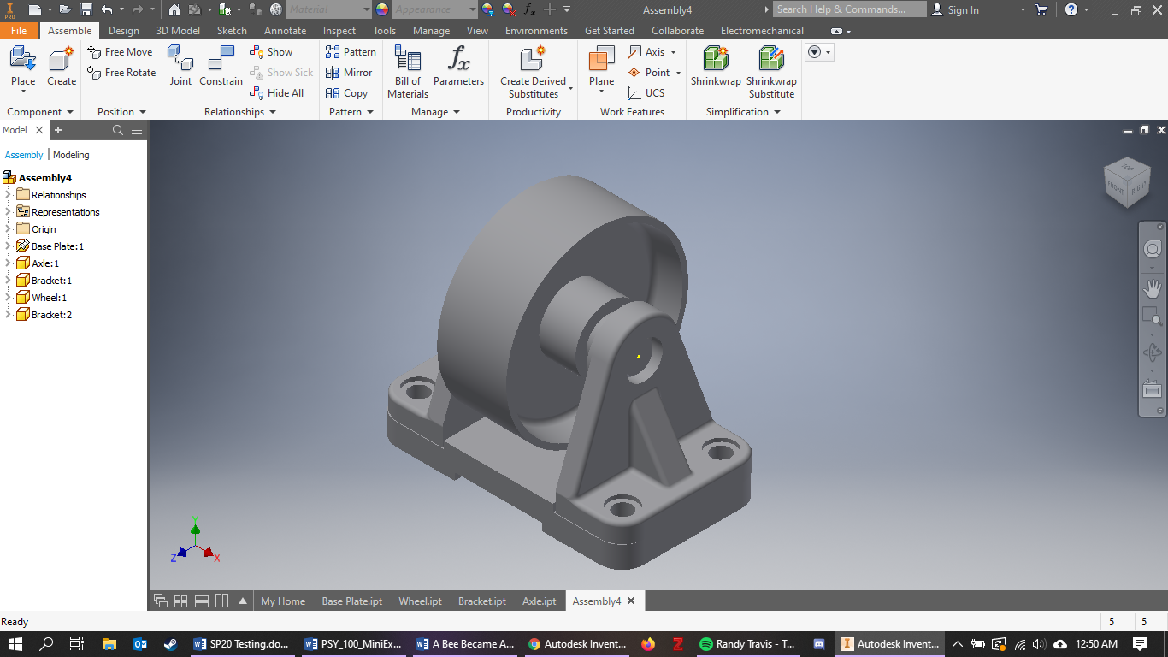This screenshot has height=657, width=1168.
Task: Expand the Representations node
Action: point(8,212)
